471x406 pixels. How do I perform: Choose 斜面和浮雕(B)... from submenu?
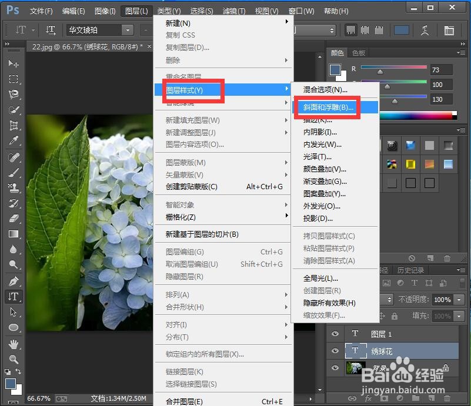335,107
